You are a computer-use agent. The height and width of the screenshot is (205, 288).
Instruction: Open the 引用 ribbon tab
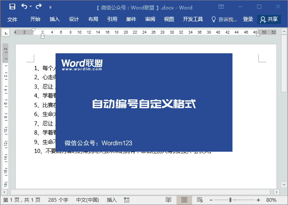(112, 19)
